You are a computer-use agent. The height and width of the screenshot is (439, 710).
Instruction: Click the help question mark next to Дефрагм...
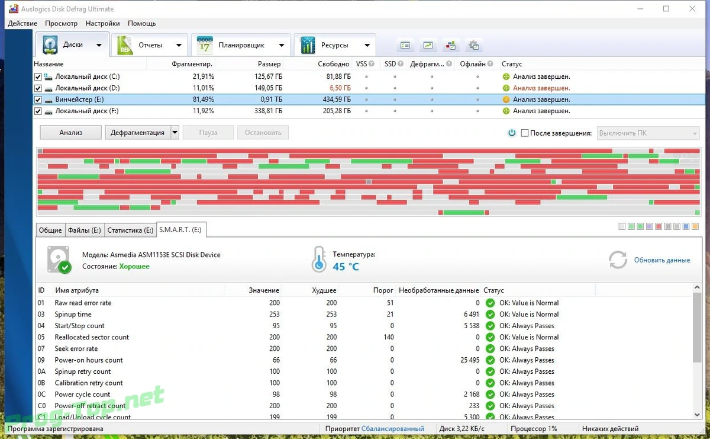tap(449, 64)
